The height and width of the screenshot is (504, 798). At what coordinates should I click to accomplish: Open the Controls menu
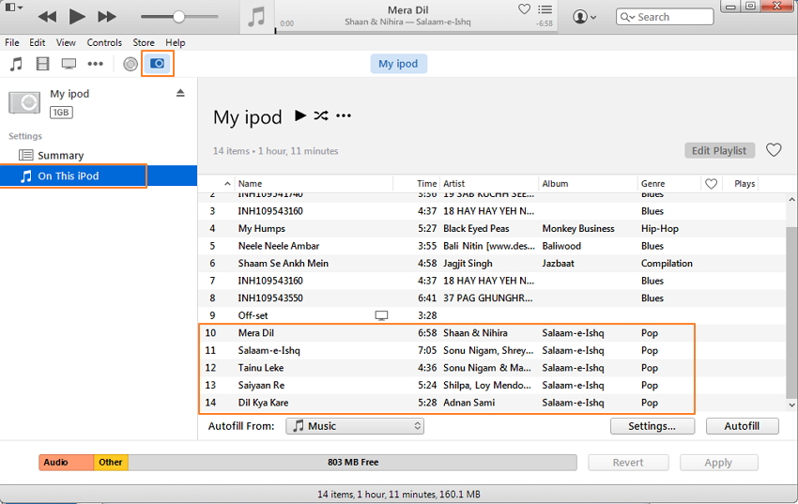104,42
